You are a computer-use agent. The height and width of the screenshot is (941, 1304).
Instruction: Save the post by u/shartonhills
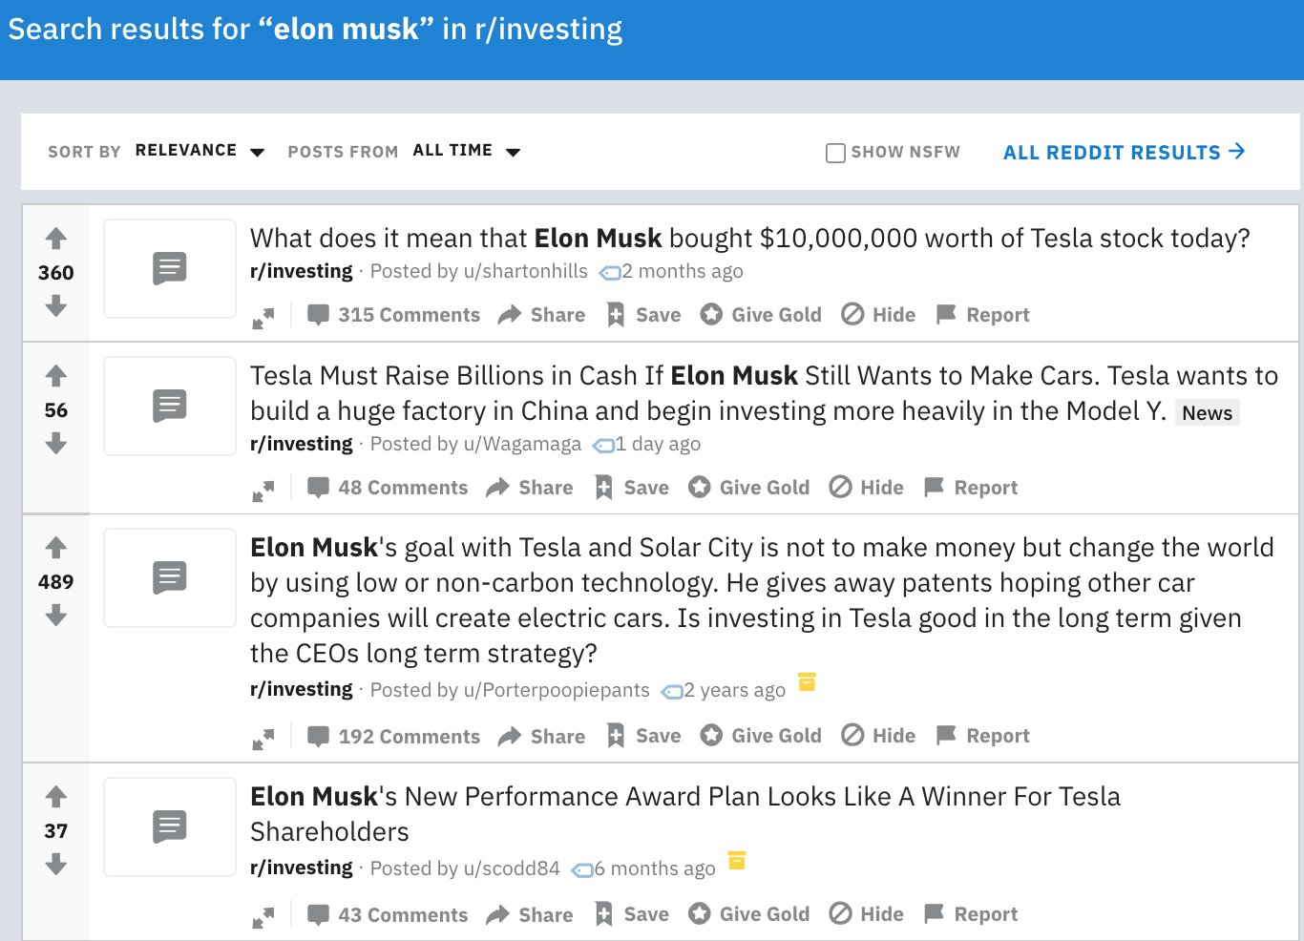pos(644,315)
